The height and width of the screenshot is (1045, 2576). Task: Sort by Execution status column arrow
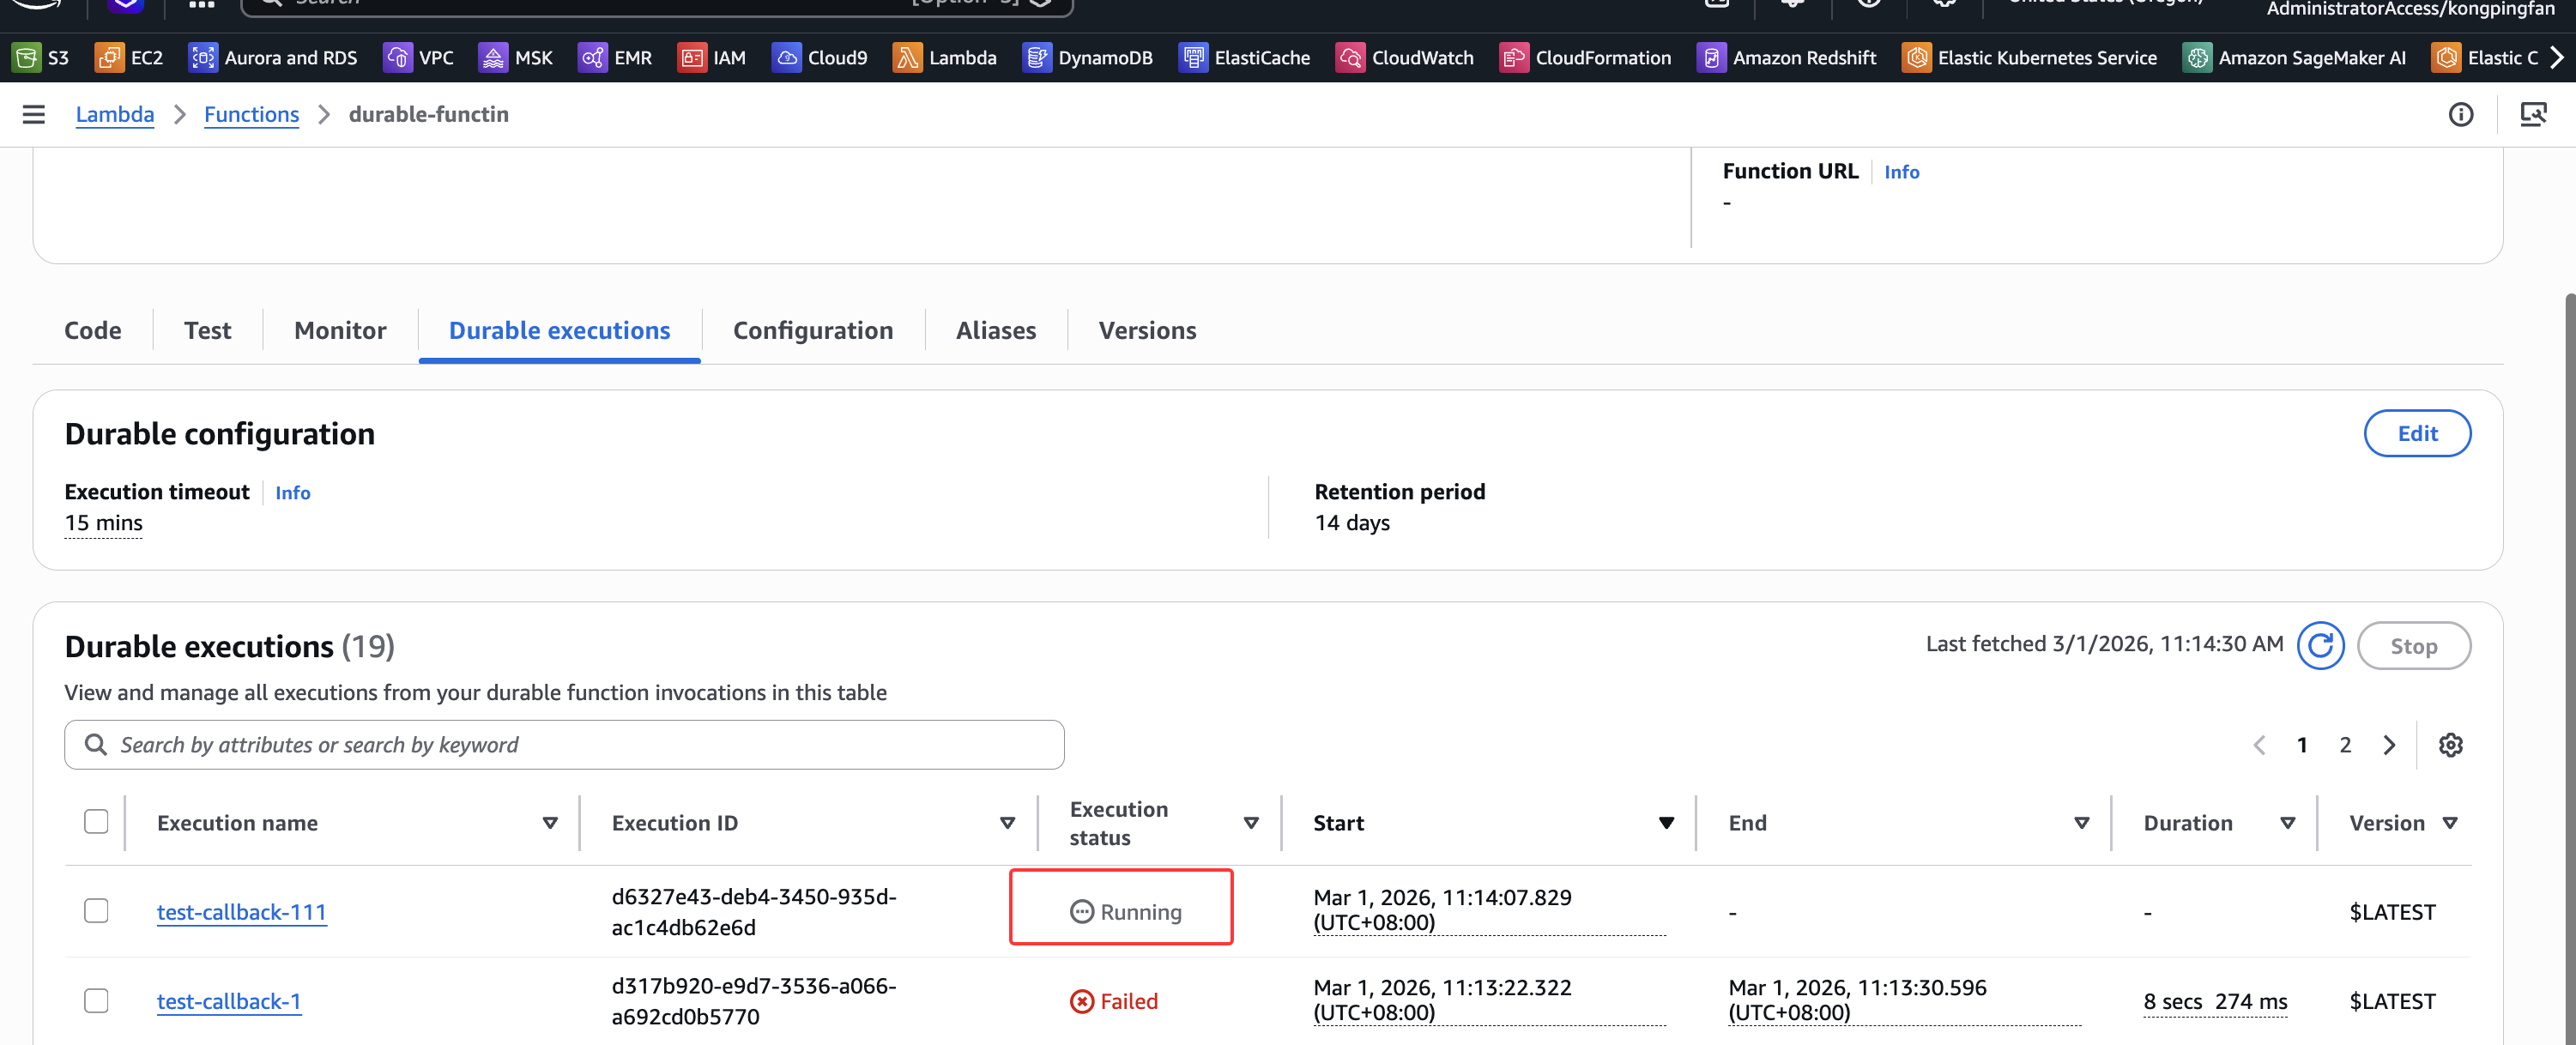coord(1250,823)
